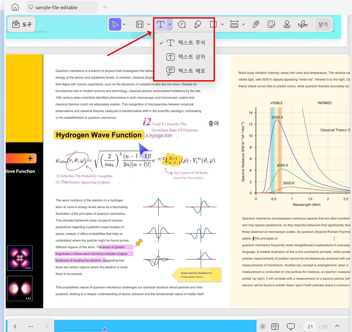Select the cursor pointer tool
The width and height of the screenshot is (352, 332).
tap(115, 24)
